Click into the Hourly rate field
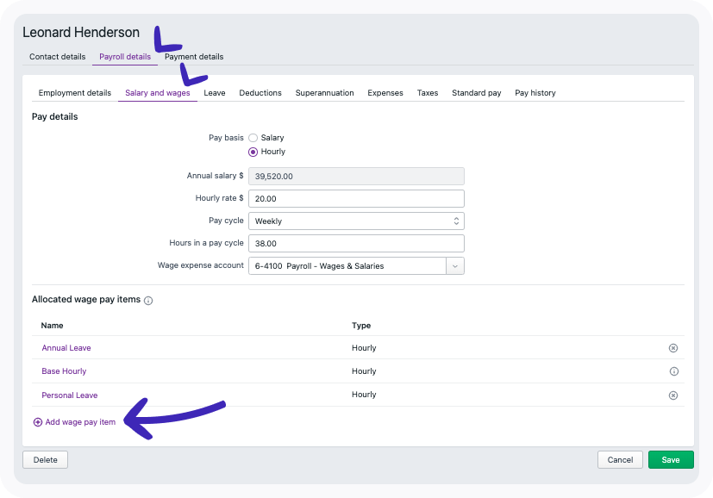Screen dimensions: 713x498 (356, 199)
